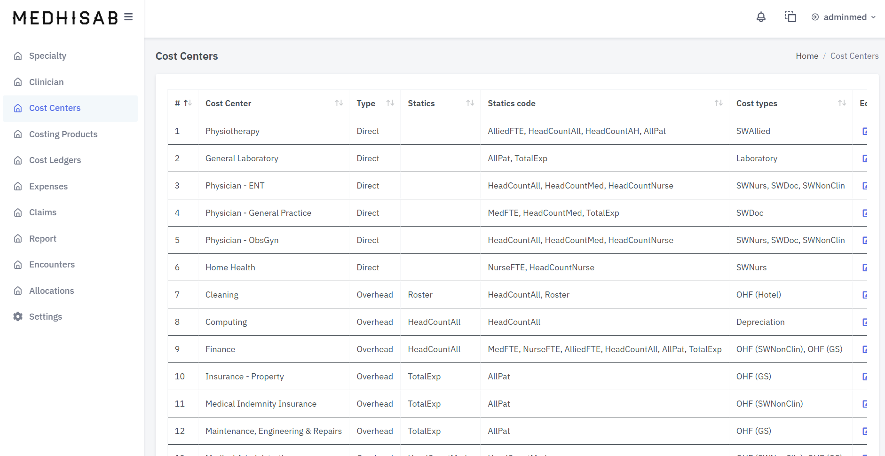Click edit icon in Cleaning row
885x456 pixels.
[864, 295]
